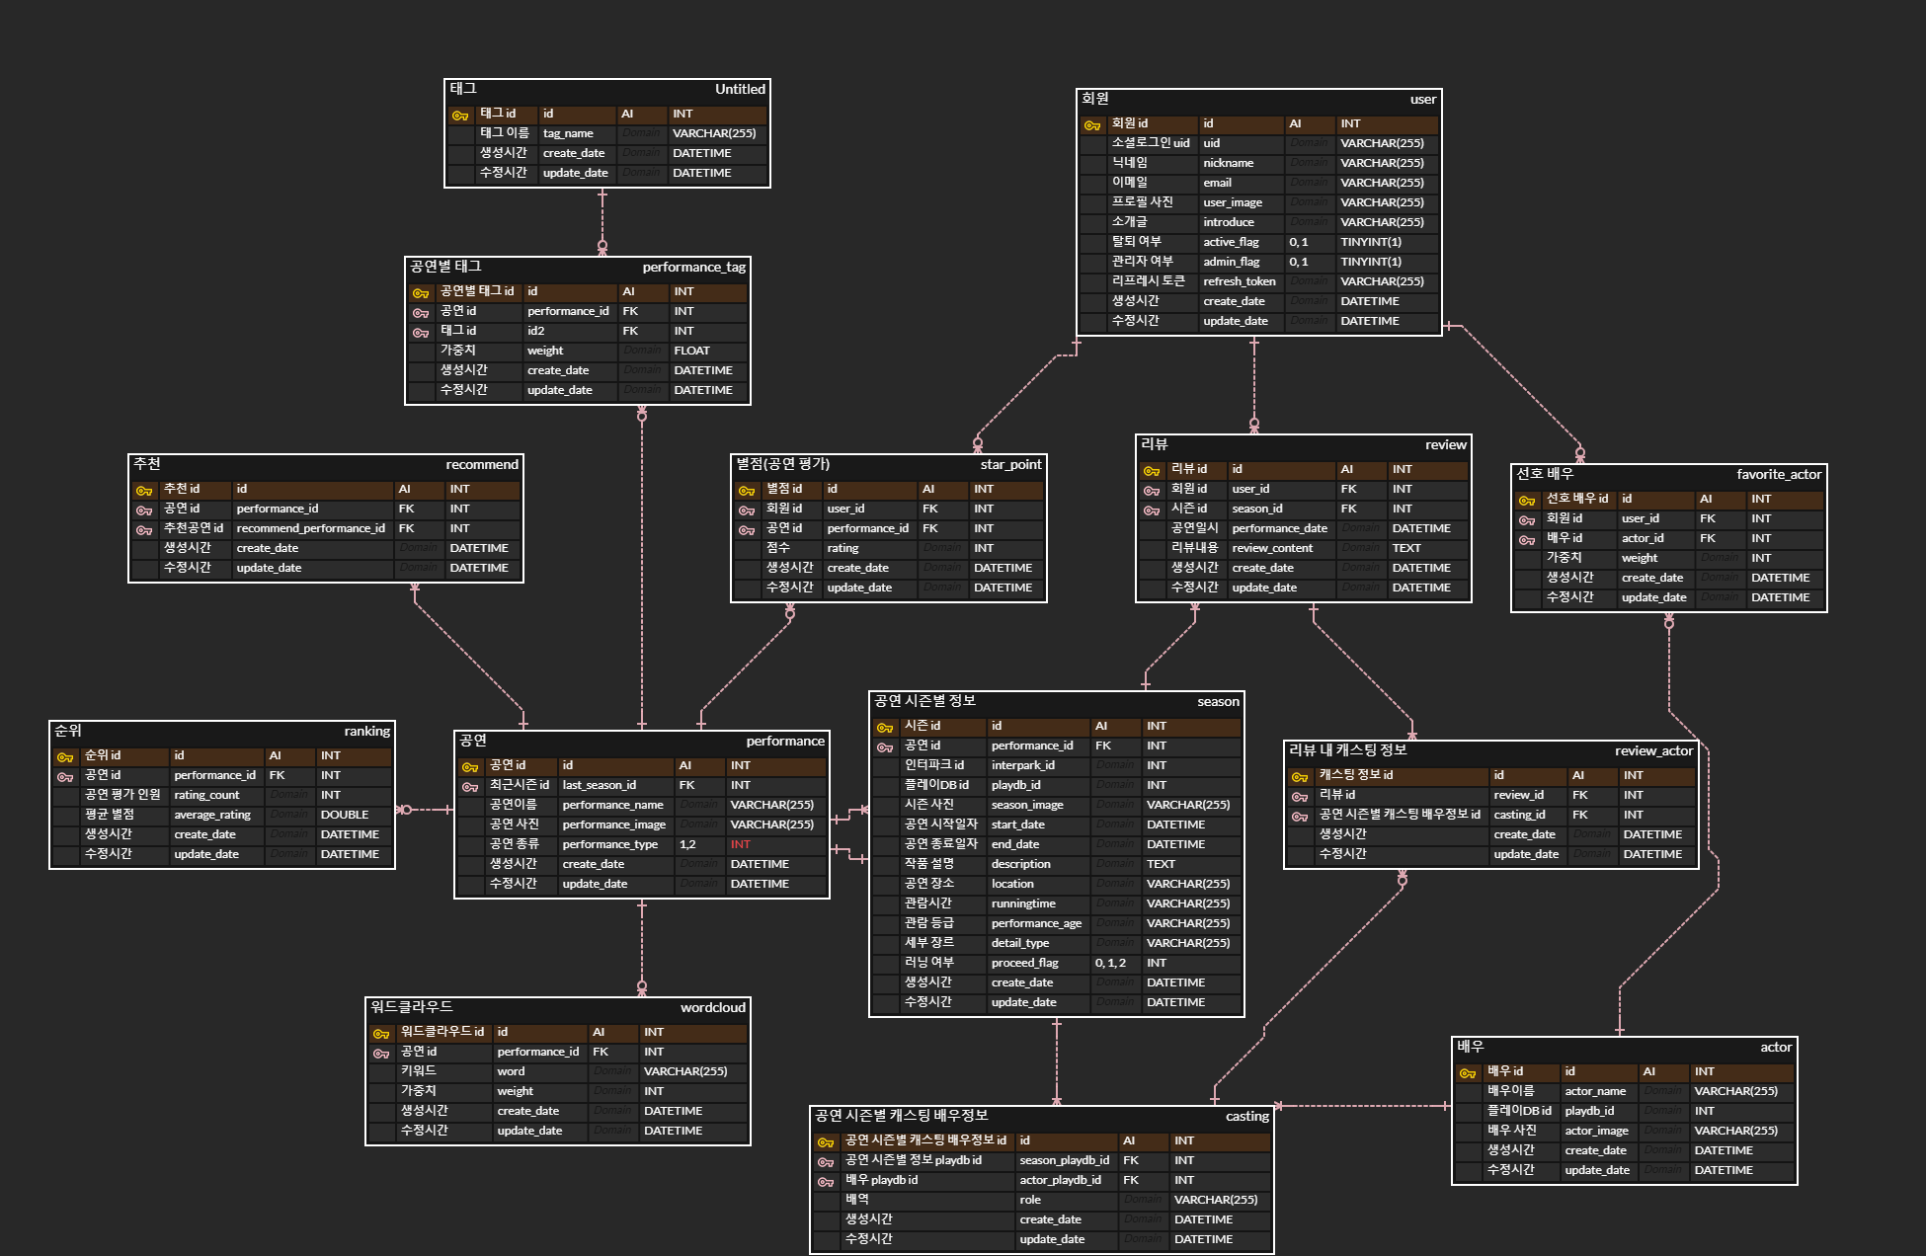This screenshot has width=1926, height=1256.
Task: Click the foreign key icon beside 배우 playdb id
Action: pos(826,1182)
